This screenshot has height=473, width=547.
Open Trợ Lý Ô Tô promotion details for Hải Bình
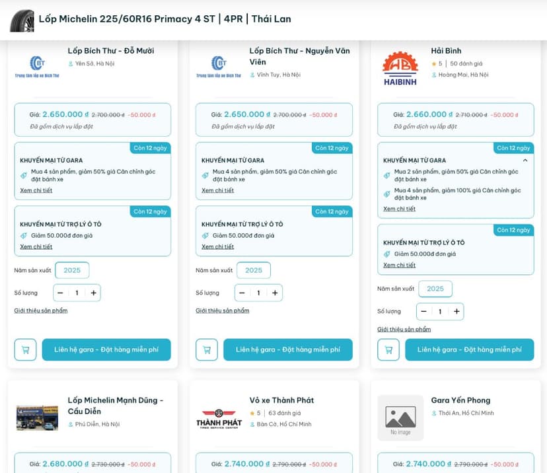pyautogui.click(x=400, y=265)
